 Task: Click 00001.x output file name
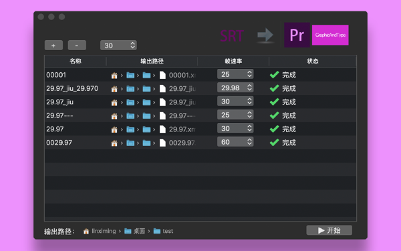pyautogui.click(x=182, y=75)
